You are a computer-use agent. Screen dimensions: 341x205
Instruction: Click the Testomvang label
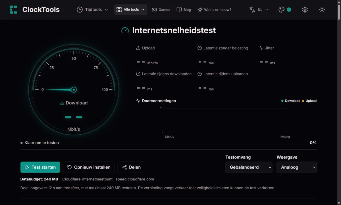(x=238, y=157)
